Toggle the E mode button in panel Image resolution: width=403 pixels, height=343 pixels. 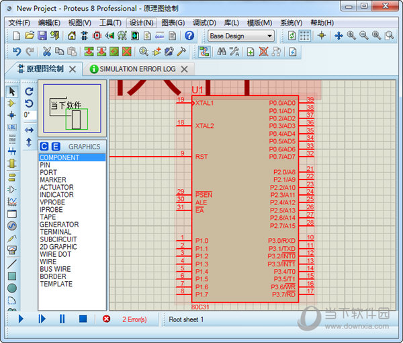point(55,147)
